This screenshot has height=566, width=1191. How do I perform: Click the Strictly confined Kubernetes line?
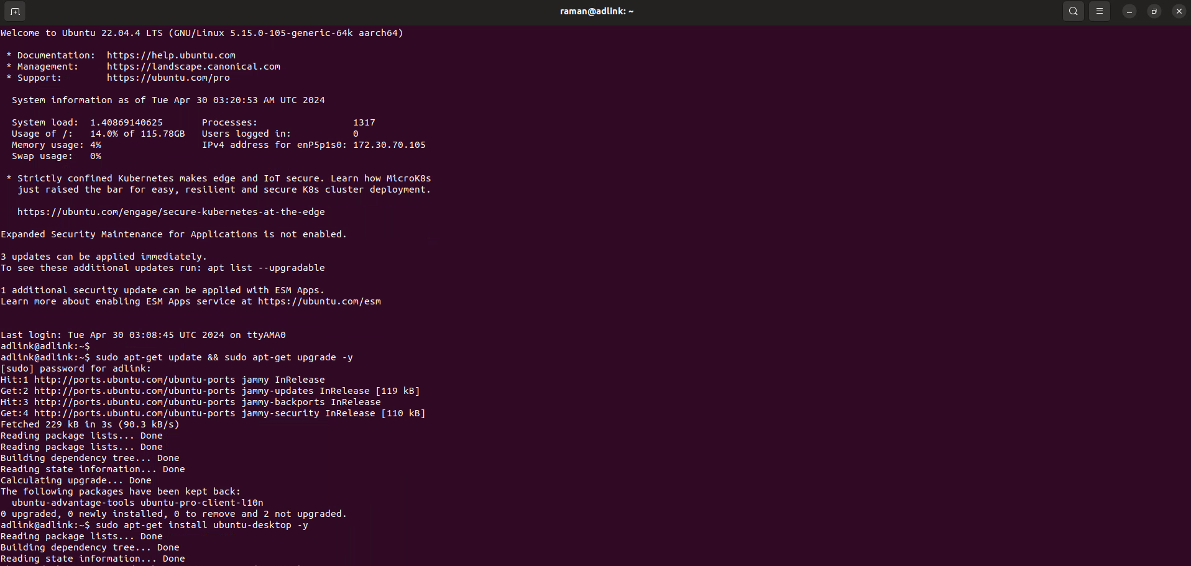(x=219, y=178)
